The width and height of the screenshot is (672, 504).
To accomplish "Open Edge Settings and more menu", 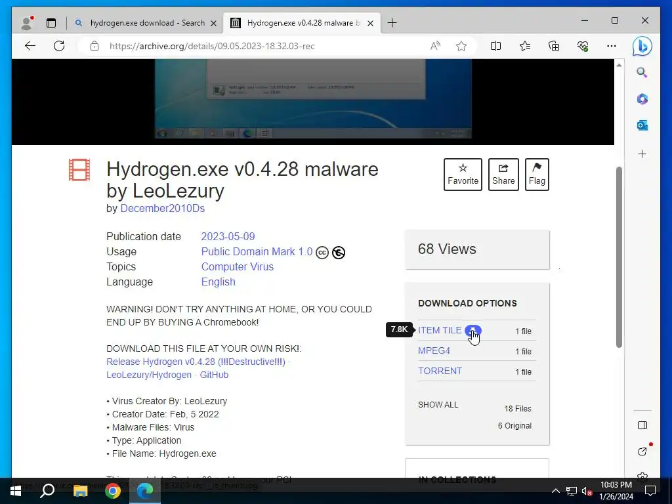I will (x=612, y=46).
